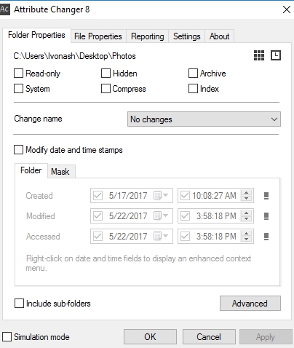Increase the Accessed time with up arrow
This screenshot has width=294, height=348.
click(x=246, y=234)
